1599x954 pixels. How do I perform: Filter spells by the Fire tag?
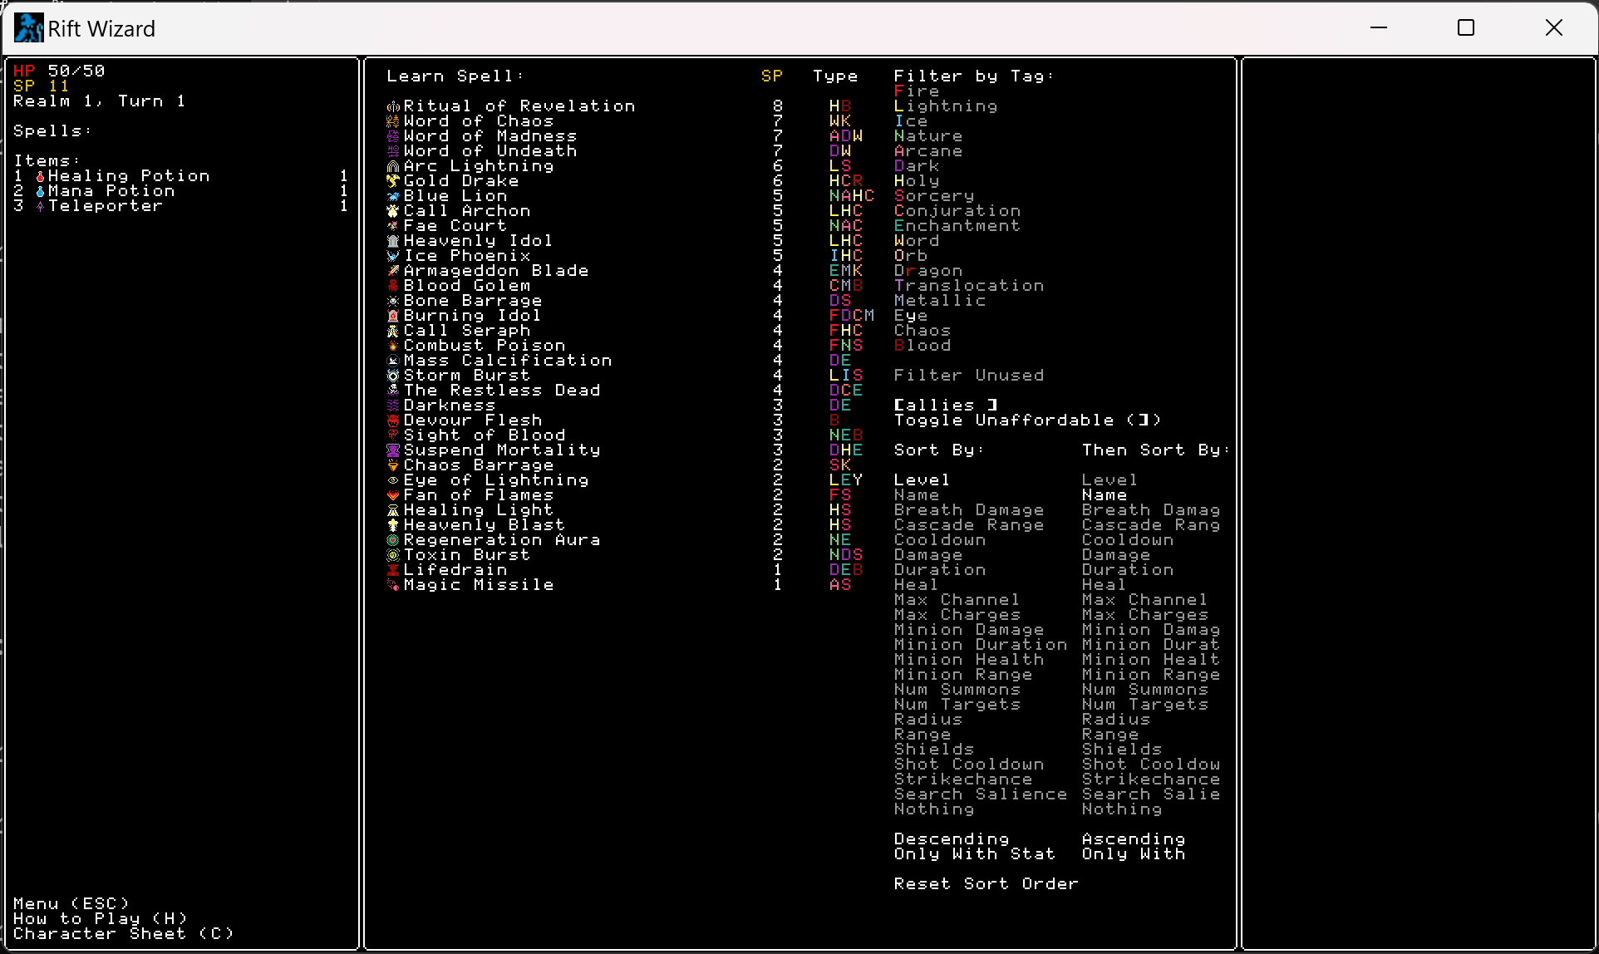click(x=916, y=91)
